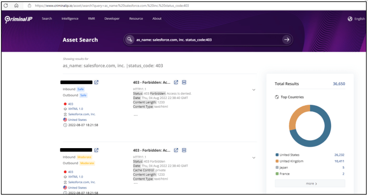The width and height of the screenshot is (368, 196).
Task: Click the Total Results count 36,650
Action: tap(339, 84)
